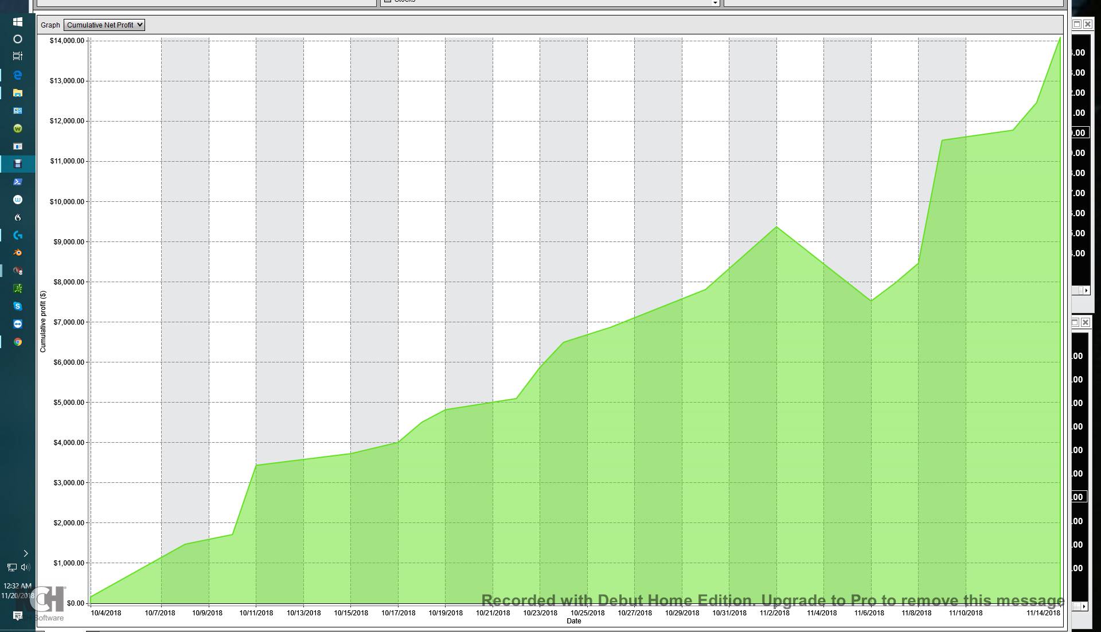Open the network status tray icon
This screenshot has width=1101, height=632.
coord(11,568)
